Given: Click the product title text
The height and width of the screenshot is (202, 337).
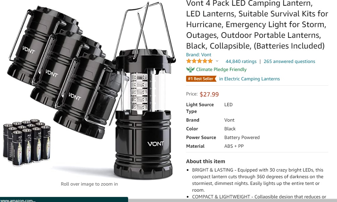Looking at the screenshot, I should pyautogui.click(x=257, y=25).
